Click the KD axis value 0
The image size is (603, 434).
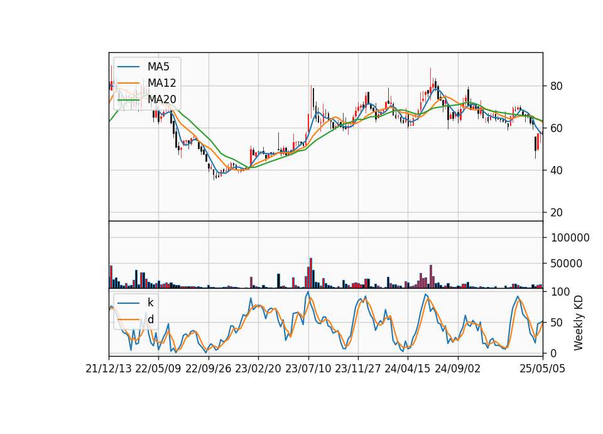553,353
